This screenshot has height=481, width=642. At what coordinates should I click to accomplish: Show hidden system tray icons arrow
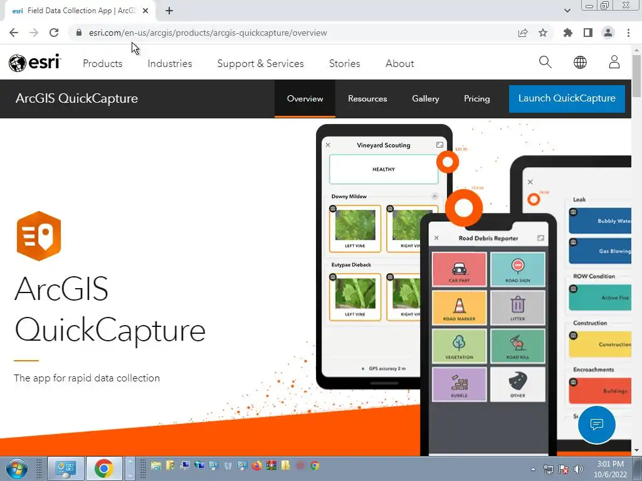coord(533,469)
